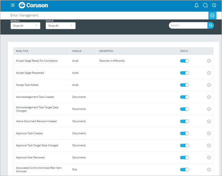Toggle status for Associated Control Archived After Item Archived
Image resolution: width=222 pixels, height=176 pixels.
coord(184,169)
